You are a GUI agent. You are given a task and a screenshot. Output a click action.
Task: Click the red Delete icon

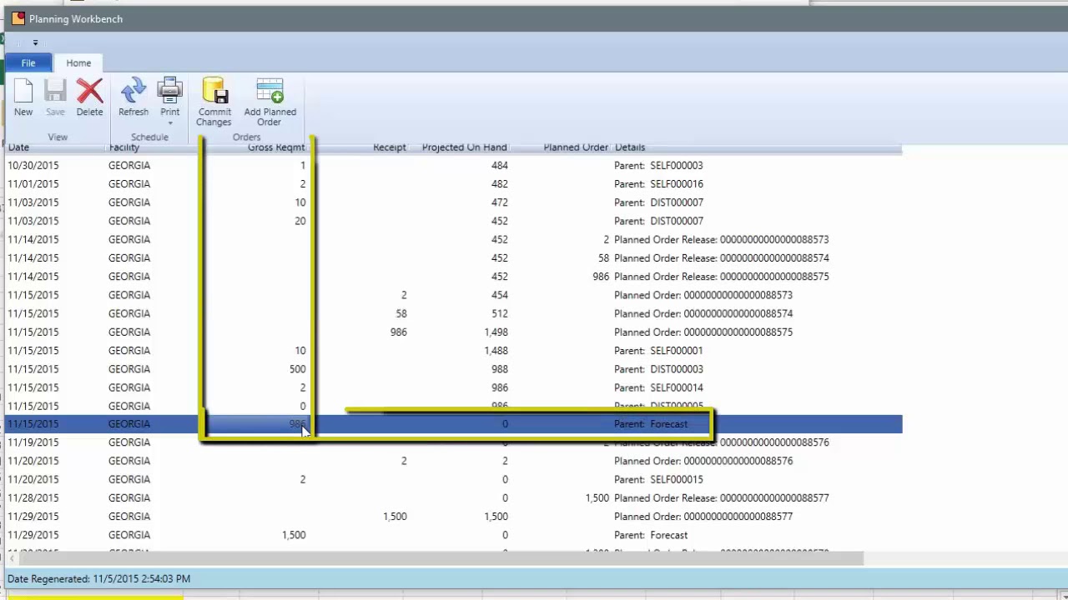pyautogui.click(x=89, y=92)
